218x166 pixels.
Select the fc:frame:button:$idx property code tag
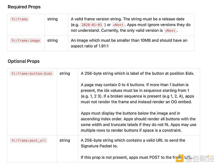pos(32,73)
